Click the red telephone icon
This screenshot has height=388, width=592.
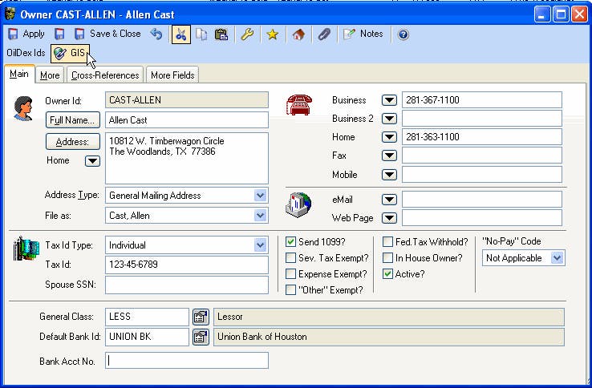pyautogui.click(x=299, y=105)
